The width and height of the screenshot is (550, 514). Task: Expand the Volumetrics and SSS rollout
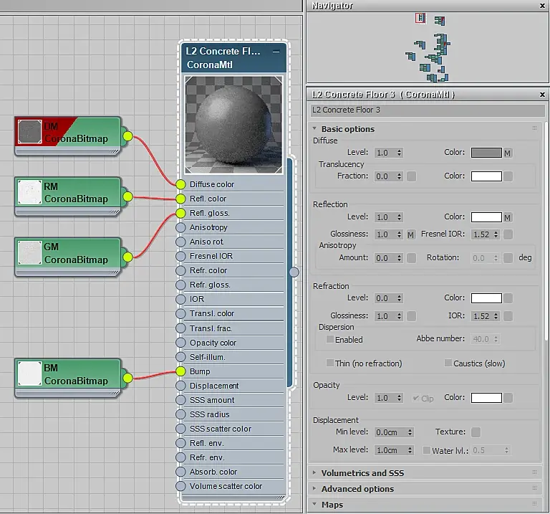pos(362,473)
